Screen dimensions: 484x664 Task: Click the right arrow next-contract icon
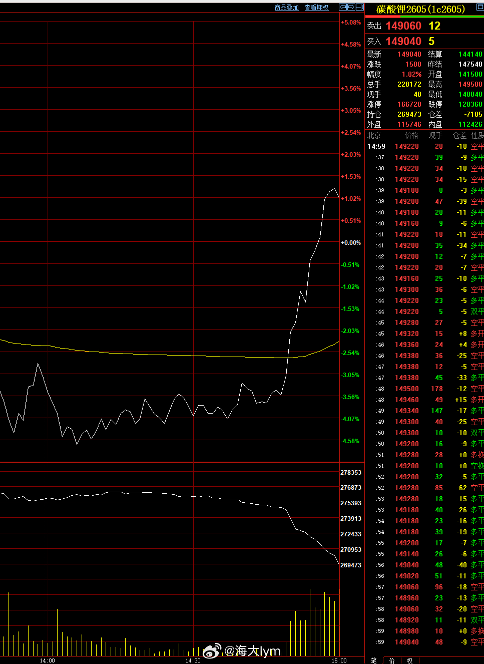351,7
